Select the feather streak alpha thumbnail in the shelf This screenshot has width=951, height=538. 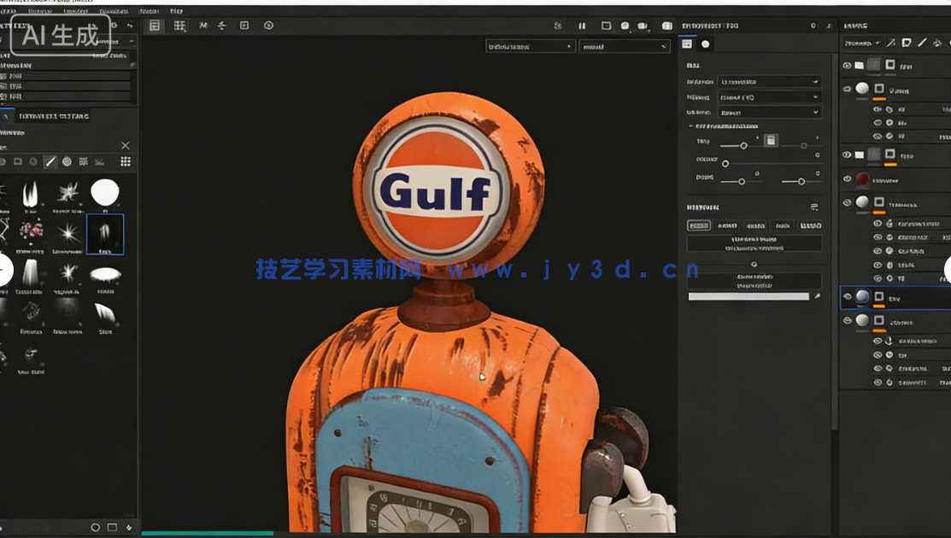point(106,233)
